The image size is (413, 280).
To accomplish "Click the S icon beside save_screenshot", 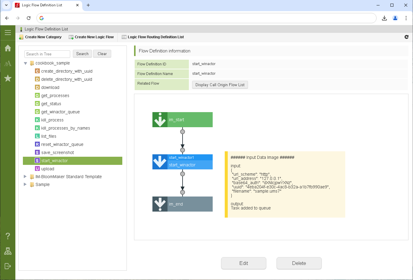I will point(37,153).
